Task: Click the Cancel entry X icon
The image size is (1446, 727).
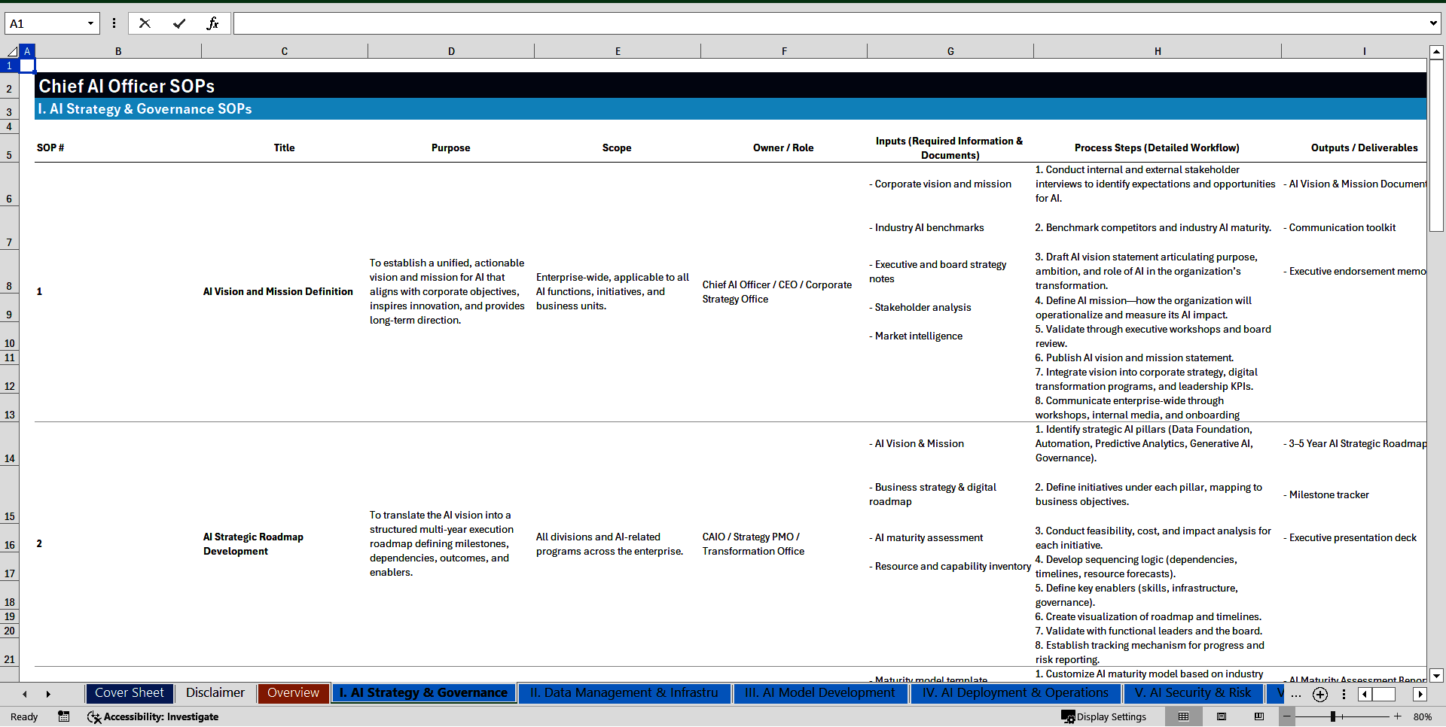Action: 145,23
